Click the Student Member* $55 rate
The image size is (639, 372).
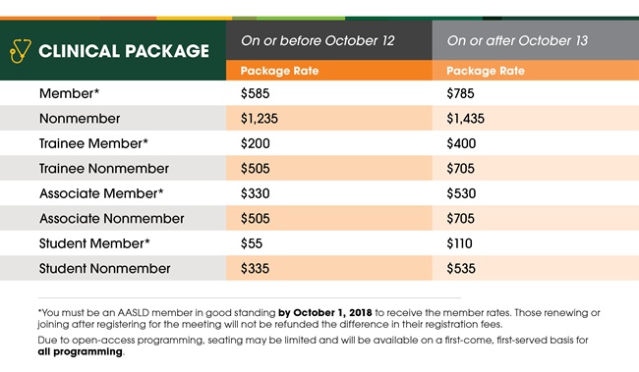pos(252,243)
